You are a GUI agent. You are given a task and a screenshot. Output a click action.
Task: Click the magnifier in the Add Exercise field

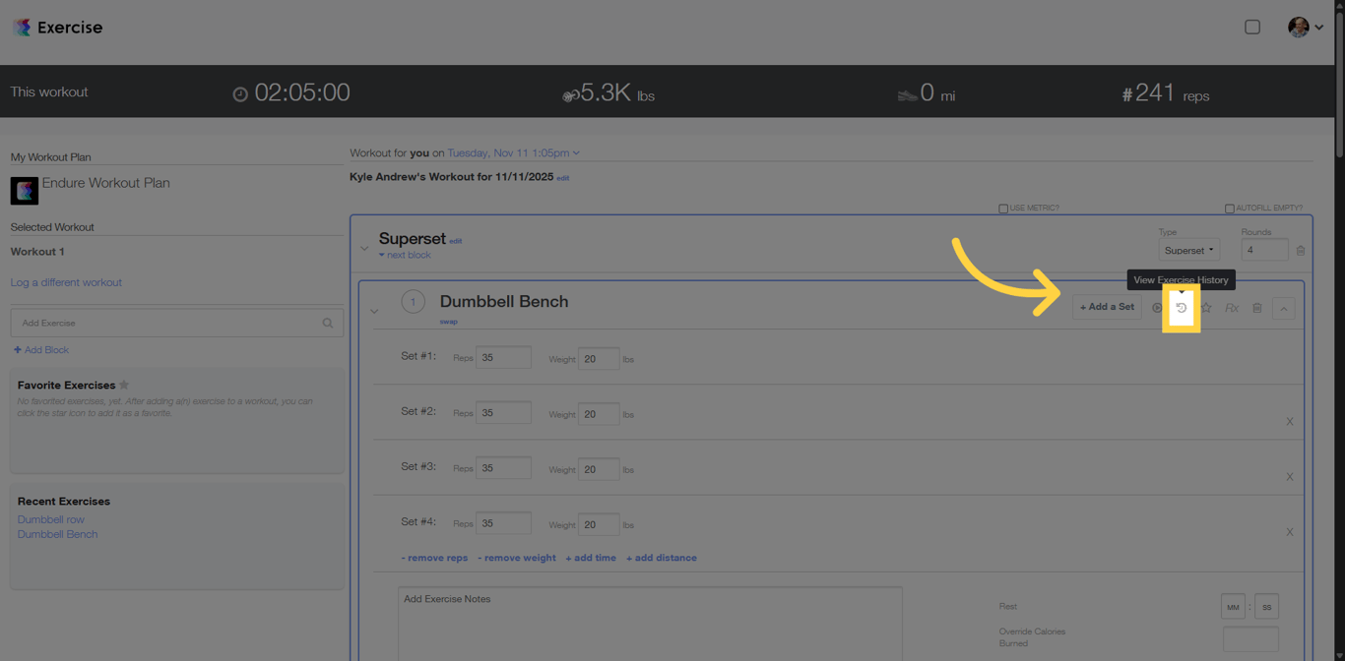326,322
